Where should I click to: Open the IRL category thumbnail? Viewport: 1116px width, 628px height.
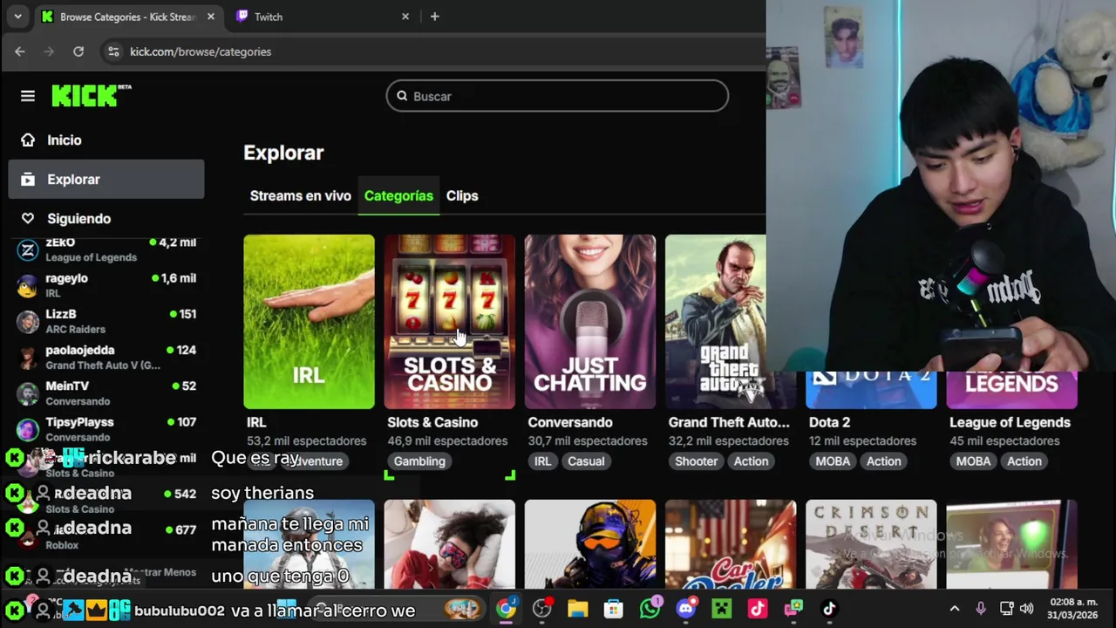[309, 321]
